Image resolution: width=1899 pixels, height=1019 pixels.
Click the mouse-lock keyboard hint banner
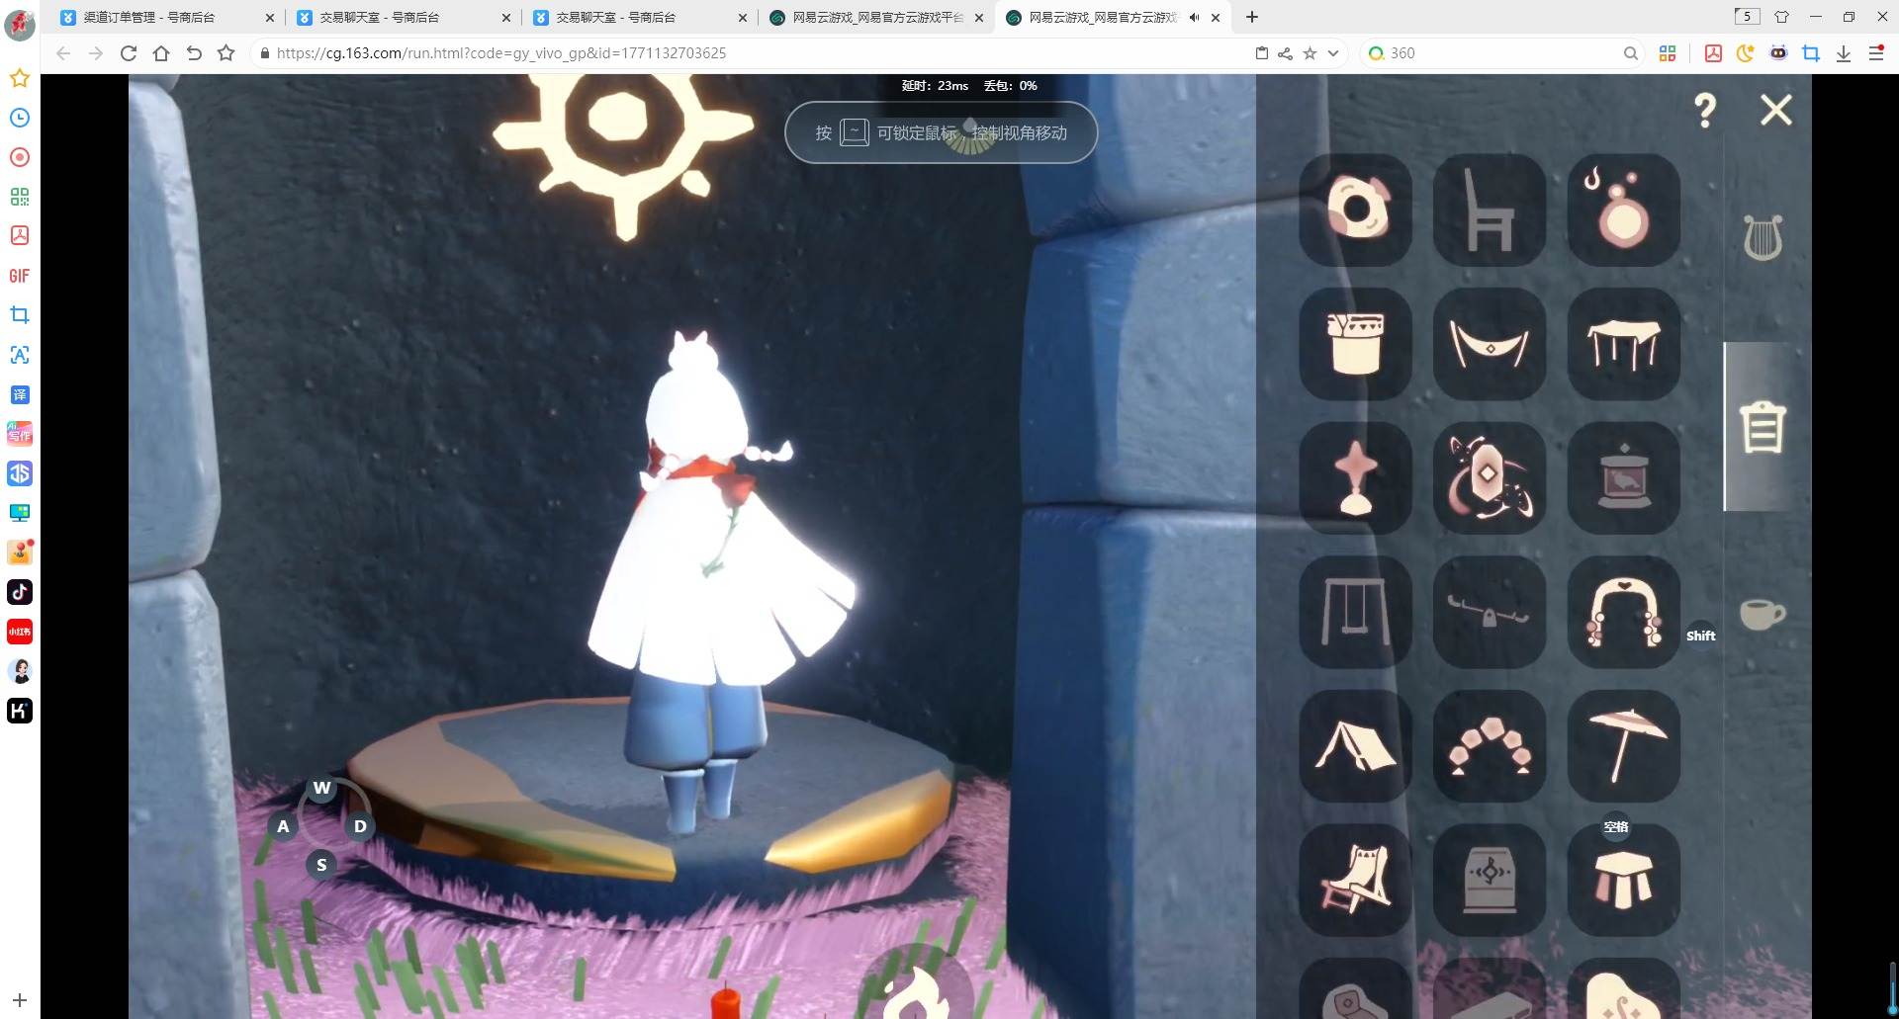[x=941, y=132]
